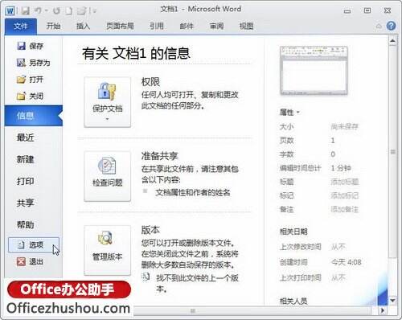Click 保存 in the backstage menu
The height and width of the screenshot is (320, 402).
click(x=30, y=46)
